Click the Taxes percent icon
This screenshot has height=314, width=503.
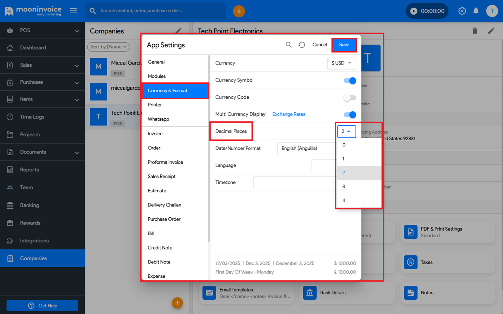pos(410,262)
